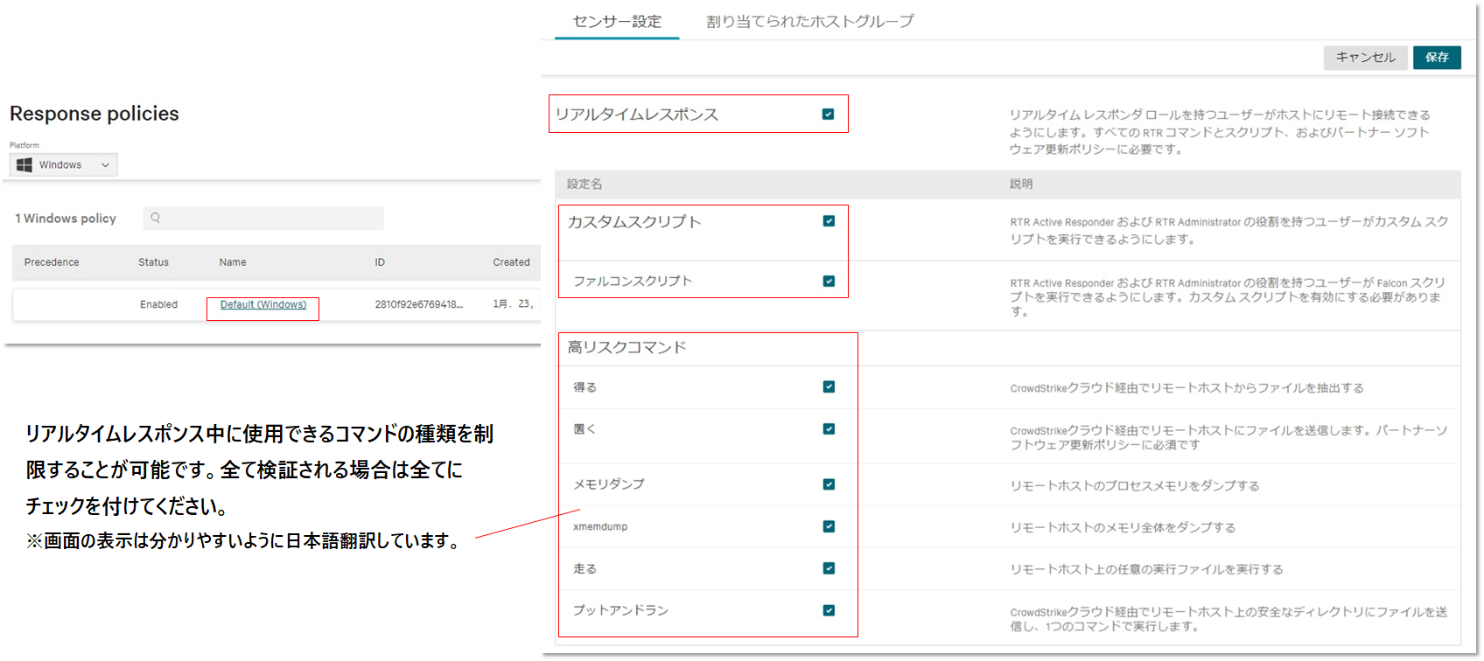Open the Windows platform dropdown

pos(64,165)
